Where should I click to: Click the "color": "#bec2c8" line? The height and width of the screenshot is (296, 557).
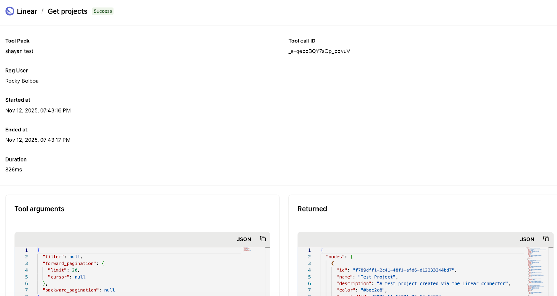(362, 290)
